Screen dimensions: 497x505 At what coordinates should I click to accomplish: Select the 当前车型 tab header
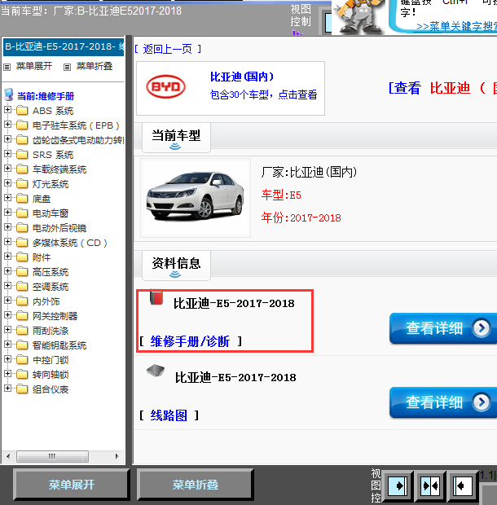[176, 138]
